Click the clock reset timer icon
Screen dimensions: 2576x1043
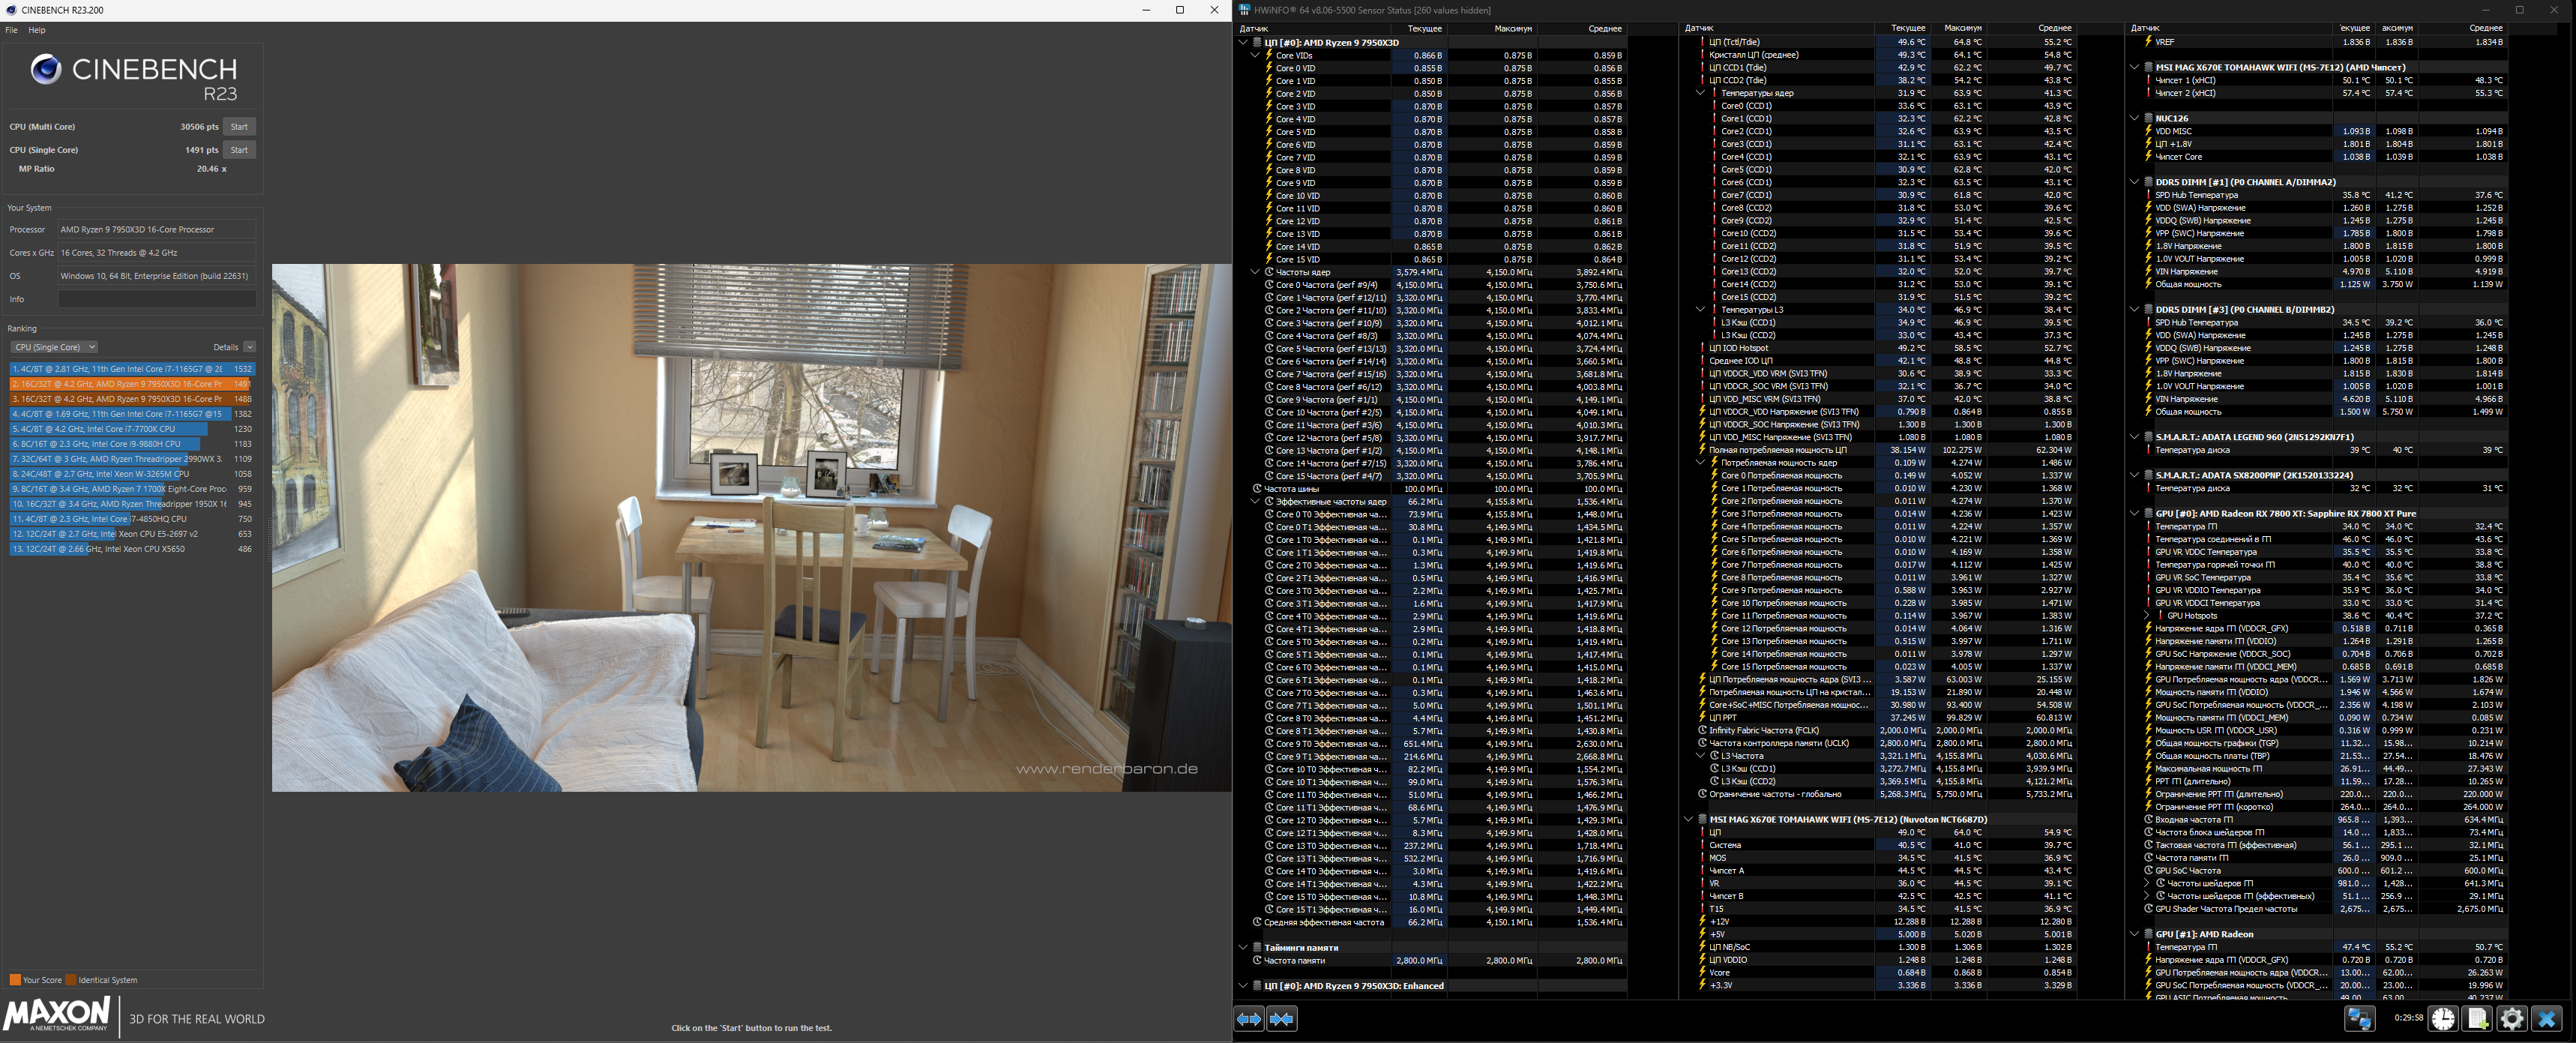[x=2443, y=1019]
